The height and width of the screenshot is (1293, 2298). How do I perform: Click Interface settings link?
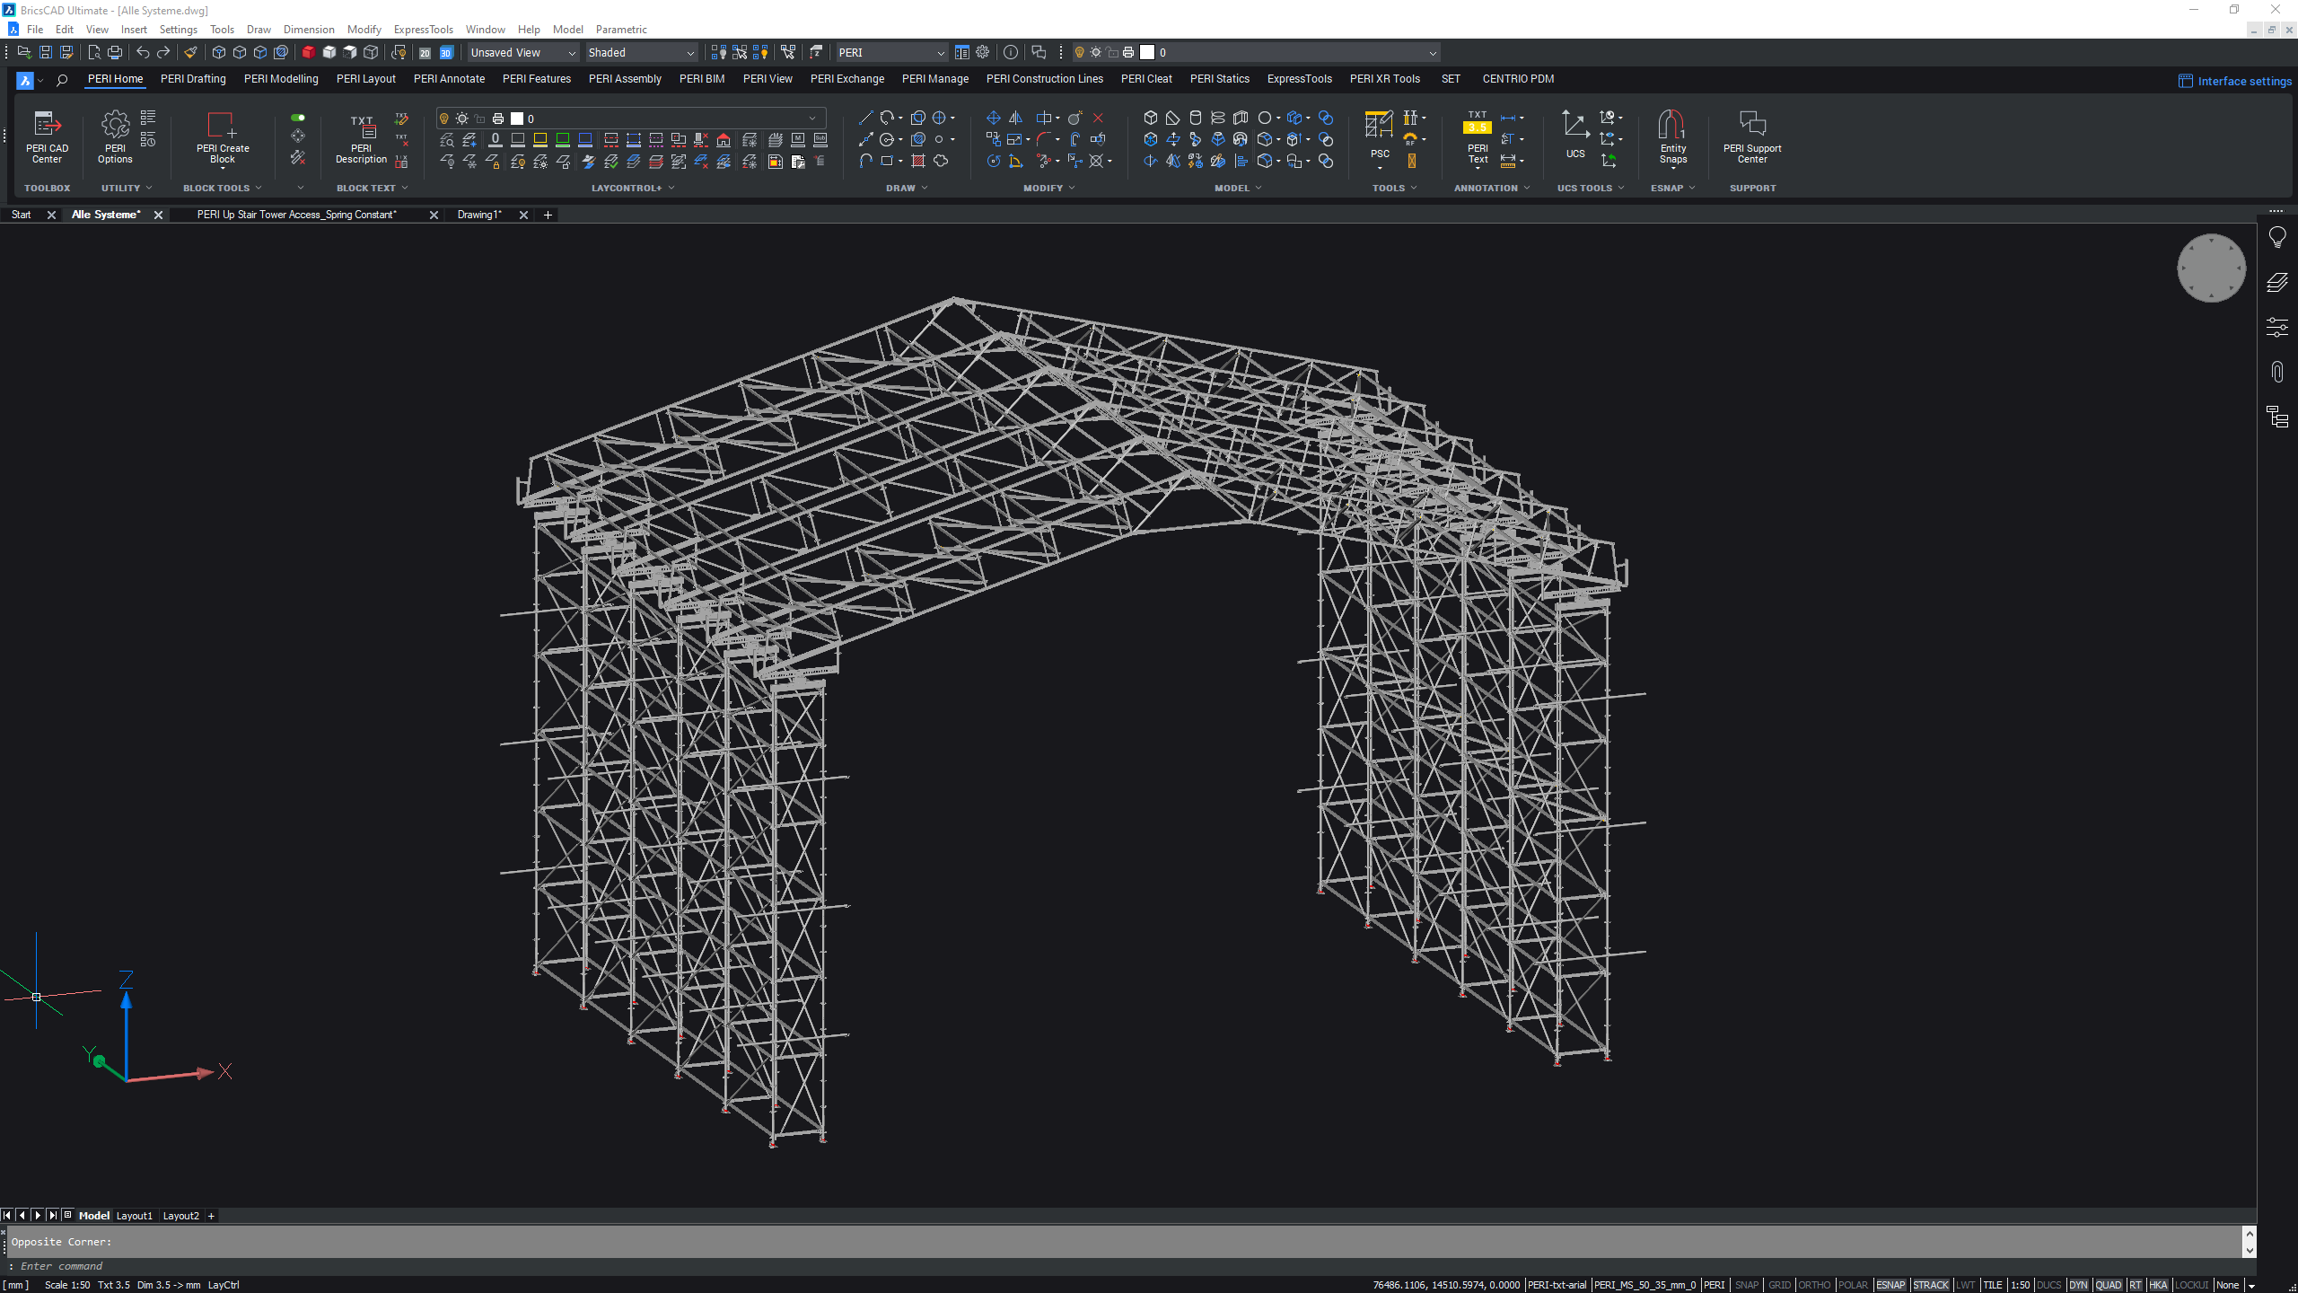point(2243,81)
